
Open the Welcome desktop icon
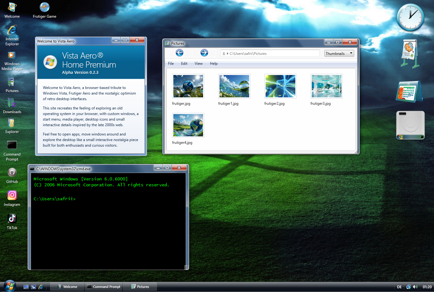tap(12, 10)
